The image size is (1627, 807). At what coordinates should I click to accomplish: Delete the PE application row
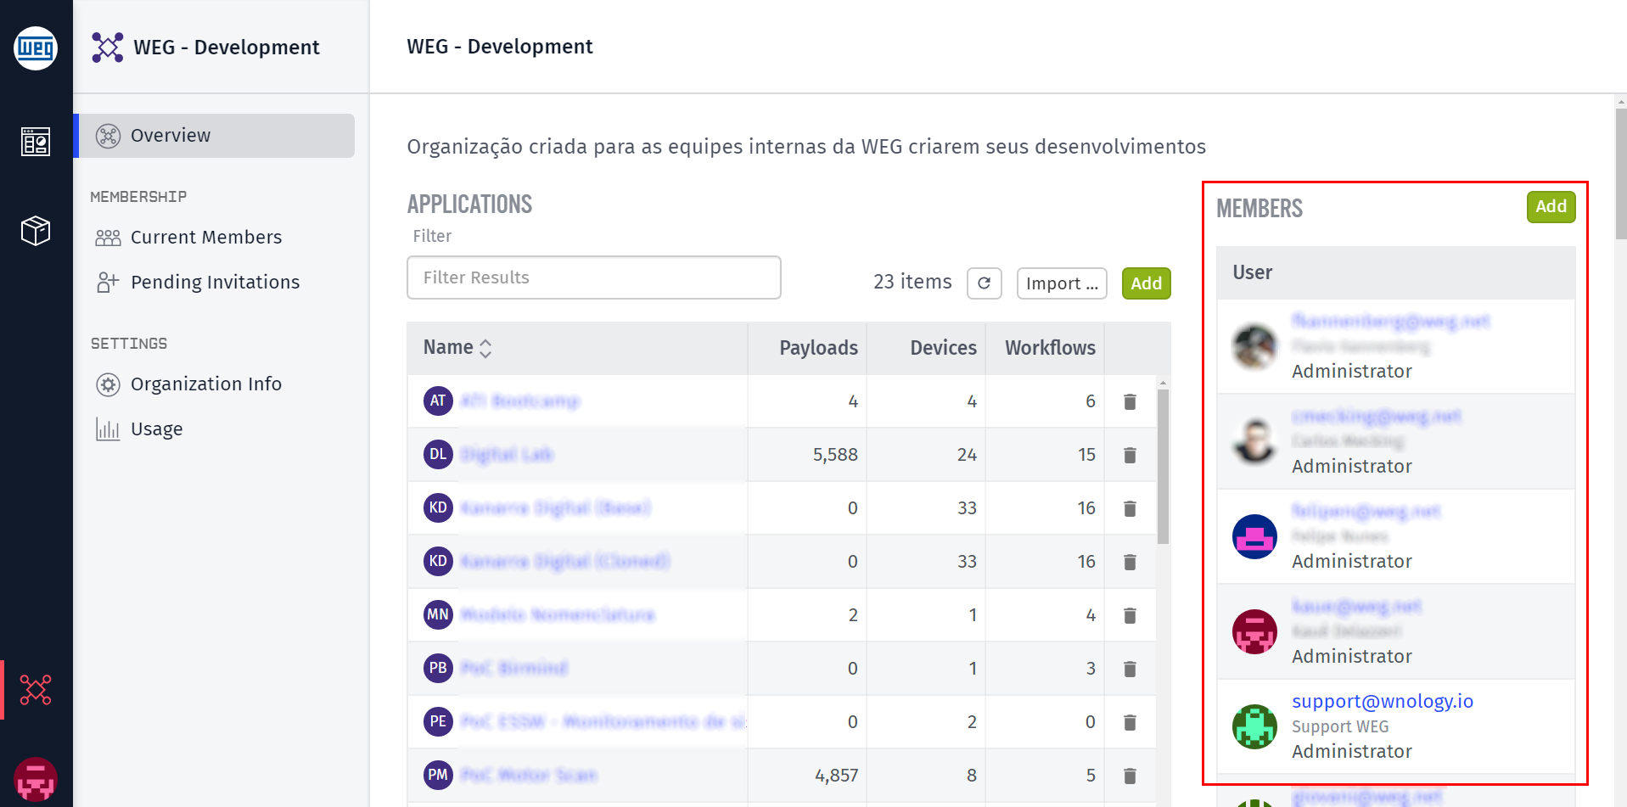[x=1130, y=722]
